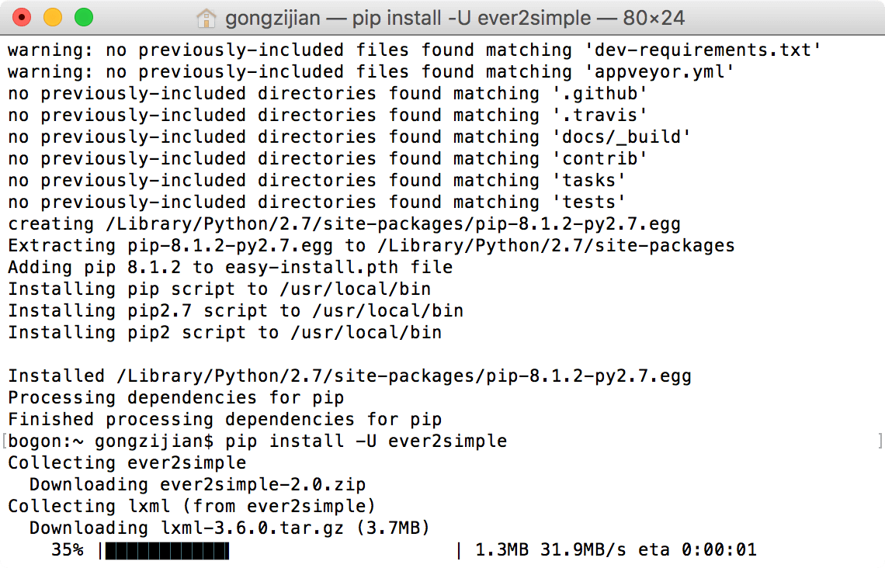Image resolution: width=885 pixels, height=568 pixels.
Task: Click the right bracket mark beside prompt line
Action: (880, 441)
